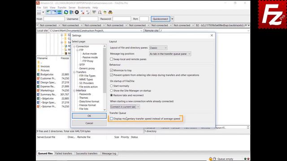Select S3: Providers settings page
The height and width of the screenshot is (161, 287).
point(87,83)
